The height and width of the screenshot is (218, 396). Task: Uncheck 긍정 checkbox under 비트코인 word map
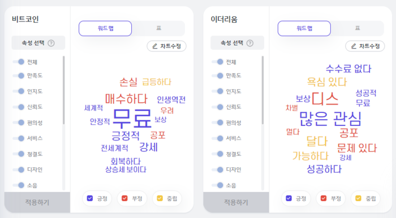coord(89,198)
